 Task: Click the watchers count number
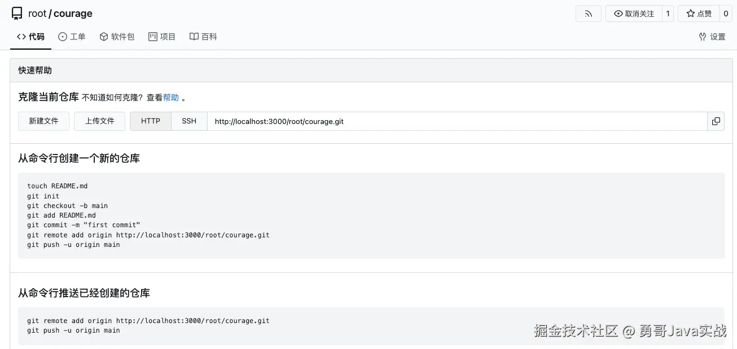668,14
